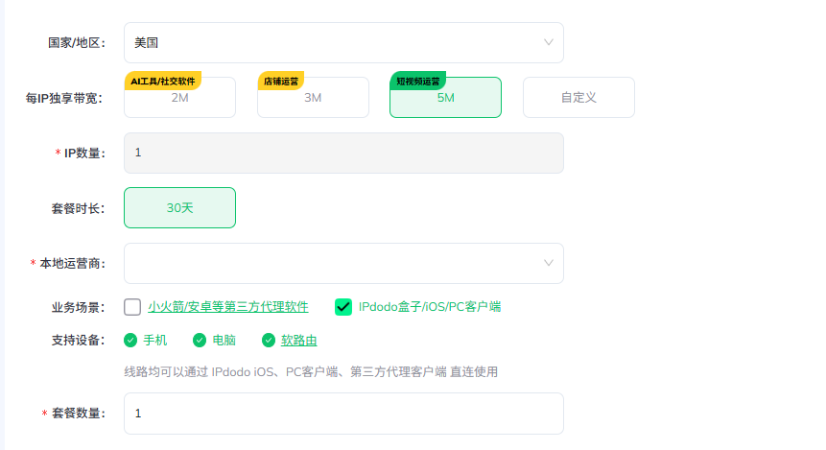
Task: Click the 短视频运营 green badge
Action: pos(417,82)
